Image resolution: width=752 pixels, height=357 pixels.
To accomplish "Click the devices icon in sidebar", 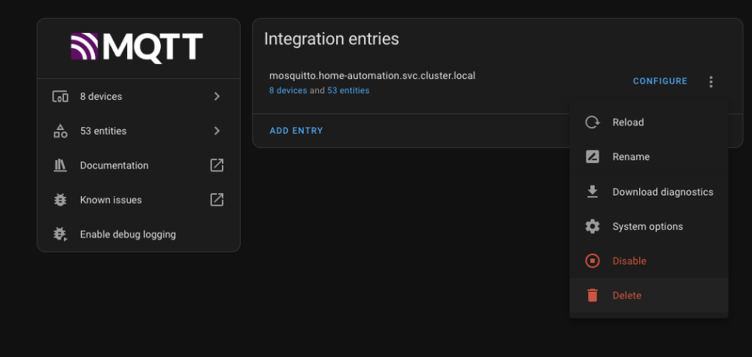I will coord(60,96).
